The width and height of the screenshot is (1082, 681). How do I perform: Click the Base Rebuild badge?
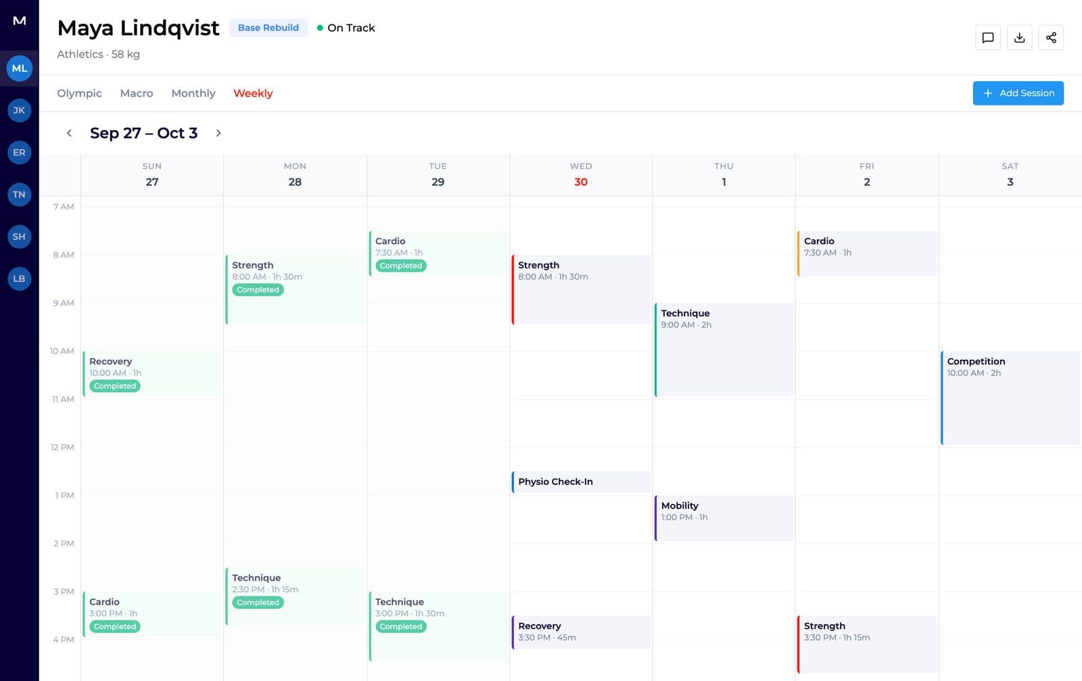pyautogui.click(x=268, y=28)
